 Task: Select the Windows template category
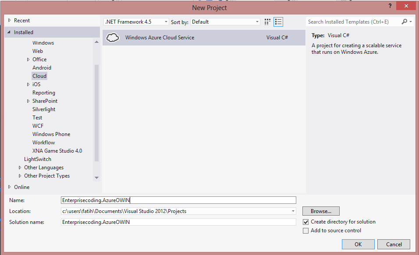(x=43, y=43)
